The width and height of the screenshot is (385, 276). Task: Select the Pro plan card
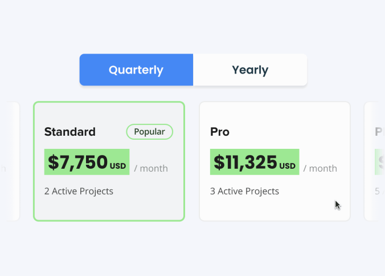click(x=275, y=161)
